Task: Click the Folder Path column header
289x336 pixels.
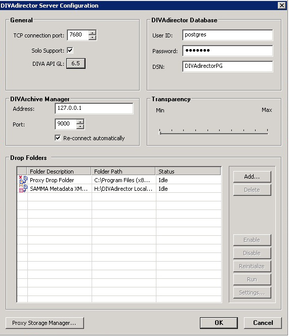Action: coord(123,171)
